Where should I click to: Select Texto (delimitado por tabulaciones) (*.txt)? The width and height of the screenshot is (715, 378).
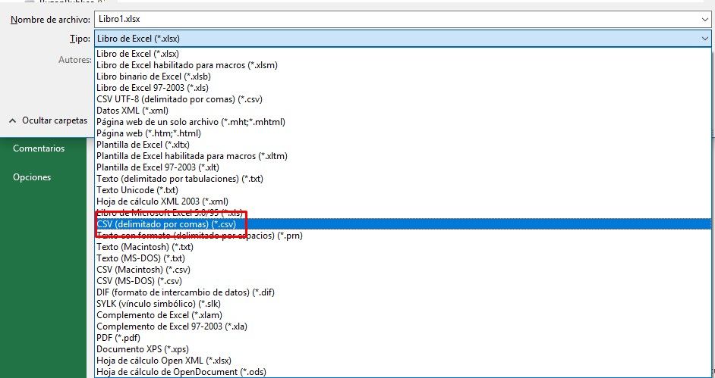click(402, 179)
